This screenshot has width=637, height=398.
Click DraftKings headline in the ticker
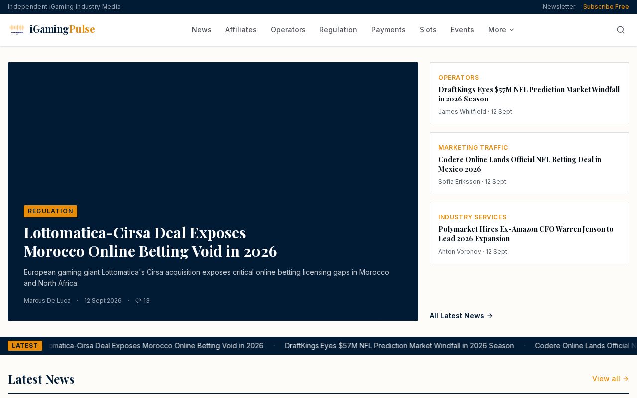coord(399,346)
